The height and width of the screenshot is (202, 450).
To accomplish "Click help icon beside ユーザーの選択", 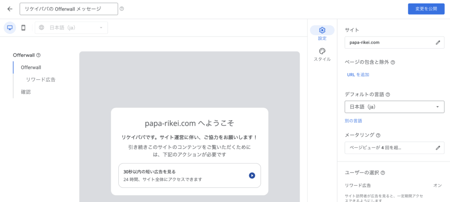I will (x=383, y=173).
